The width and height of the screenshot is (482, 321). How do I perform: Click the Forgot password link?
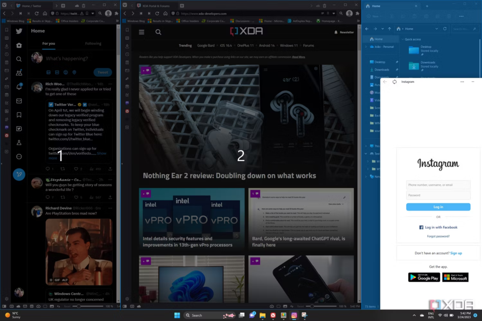438,236
